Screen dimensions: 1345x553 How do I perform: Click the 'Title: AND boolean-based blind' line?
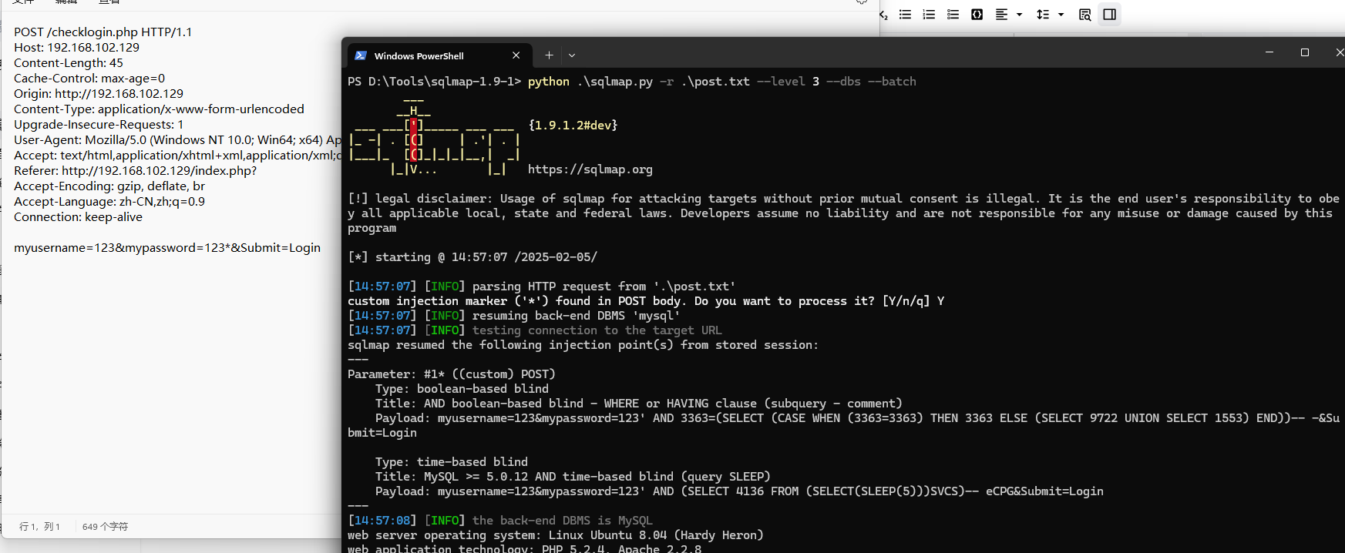click(x=638, y=404)
